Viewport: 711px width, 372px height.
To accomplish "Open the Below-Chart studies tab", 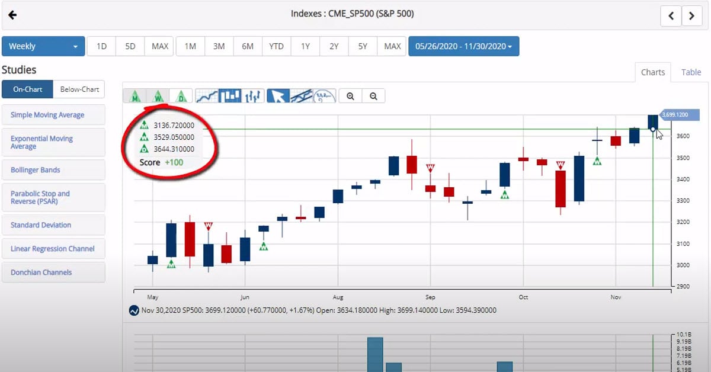I will click(x=79, y=89).
